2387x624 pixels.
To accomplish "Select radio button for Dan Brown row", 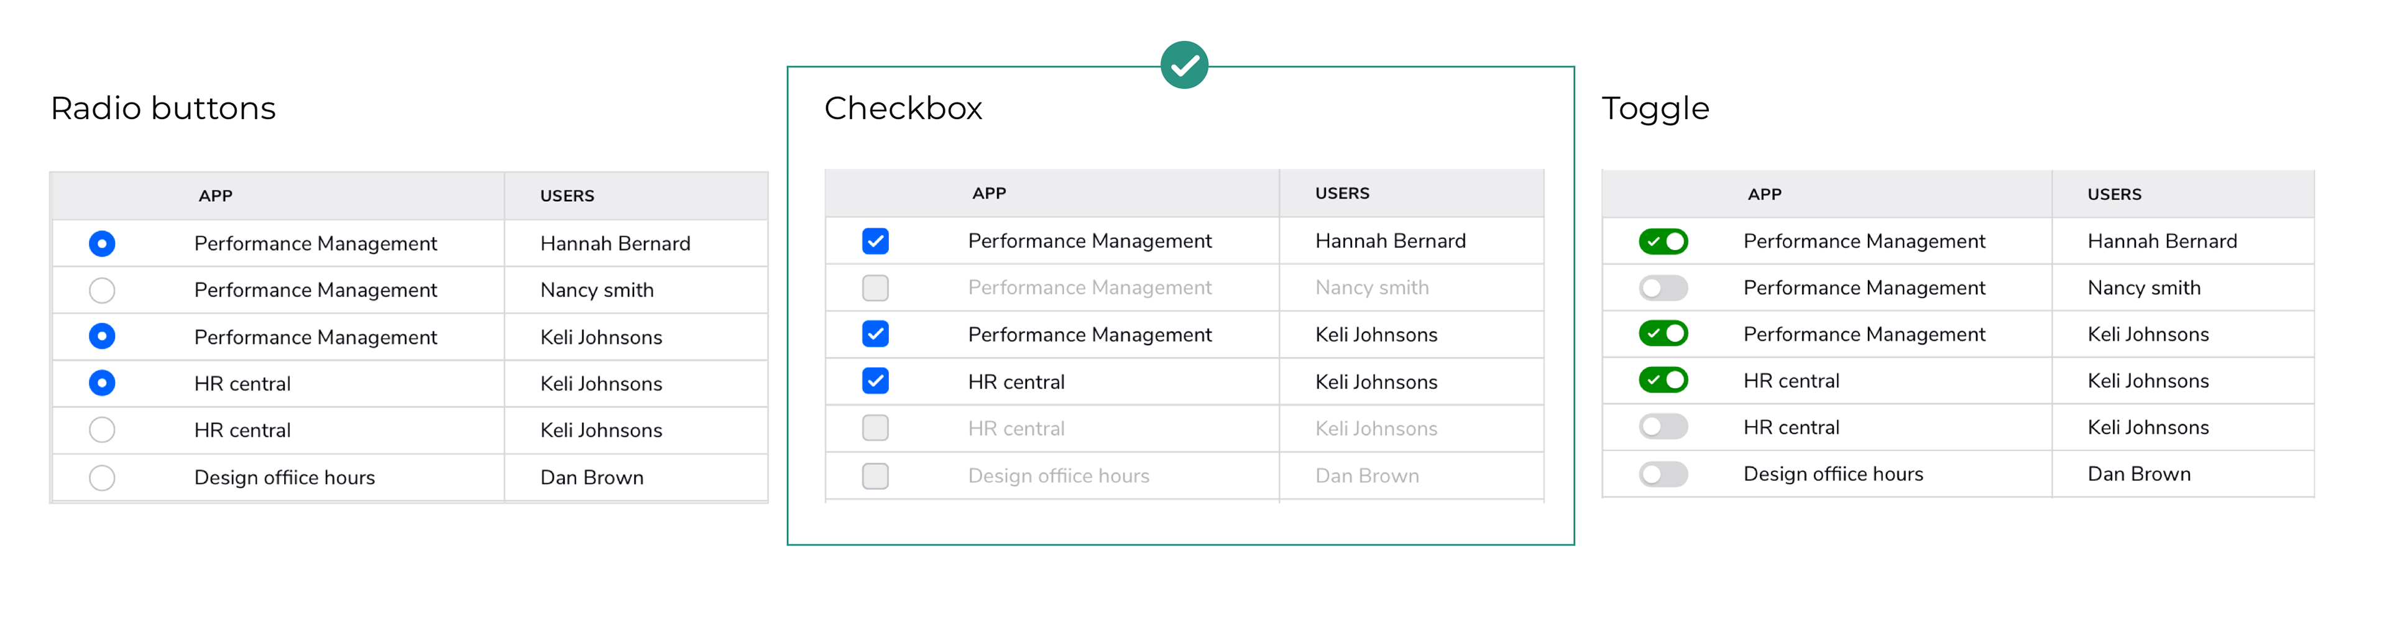I will coord(102,477).
